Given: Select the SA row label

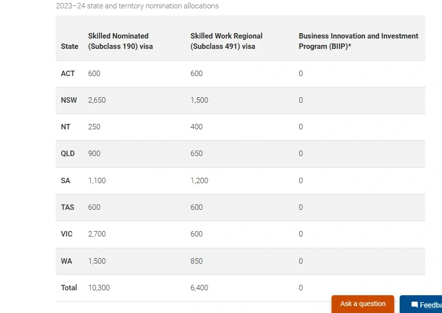Looking at the screenshot, I should tap(66, 181).
